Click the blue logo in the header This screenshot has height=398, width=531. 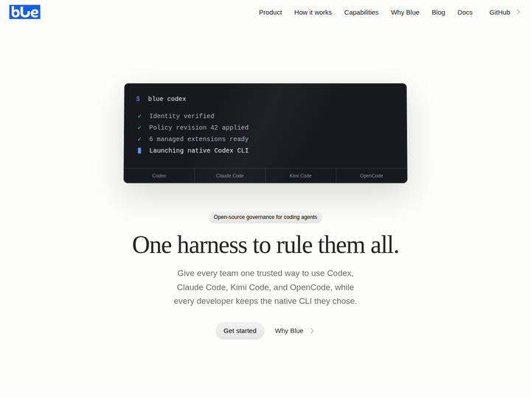[25, 13]
